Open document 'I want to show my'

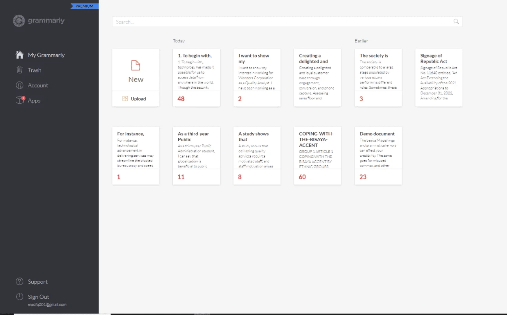click(x=257, y=78)
